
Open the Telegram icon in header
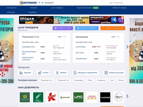coord(42,3)
